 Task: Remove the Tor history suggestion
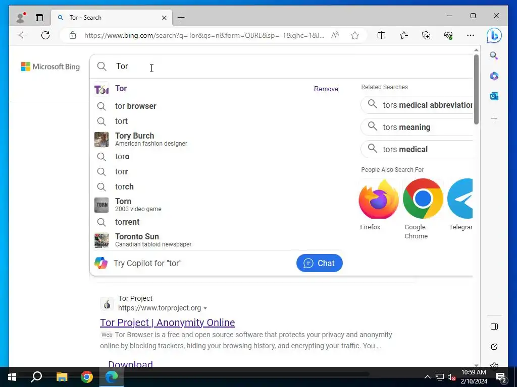click(326, 89)
